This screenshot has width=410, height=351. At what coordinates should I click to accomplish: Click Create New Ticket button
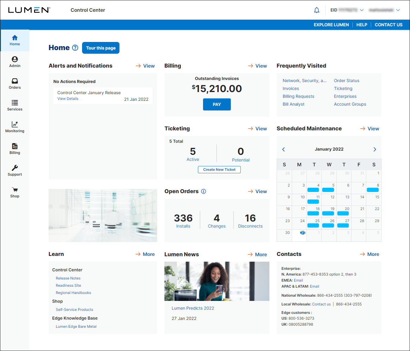click(219, 170)
